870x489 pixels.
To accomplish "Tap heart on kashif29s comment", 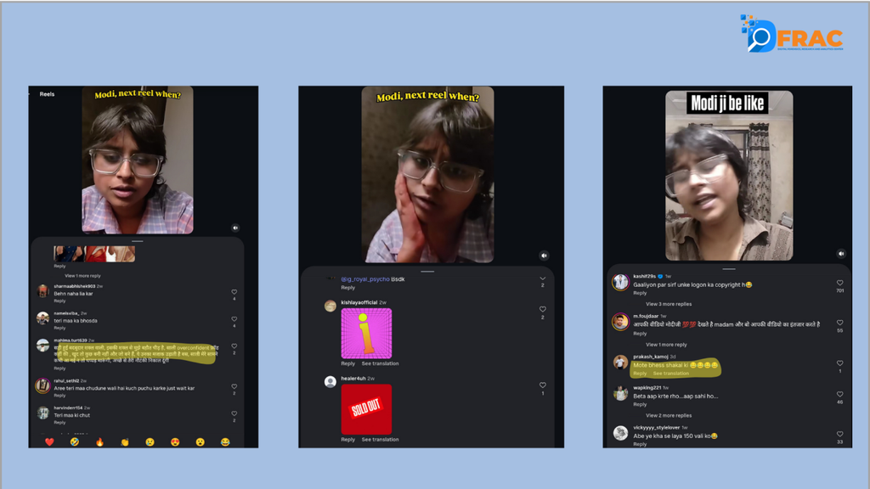I will [840, 283].
